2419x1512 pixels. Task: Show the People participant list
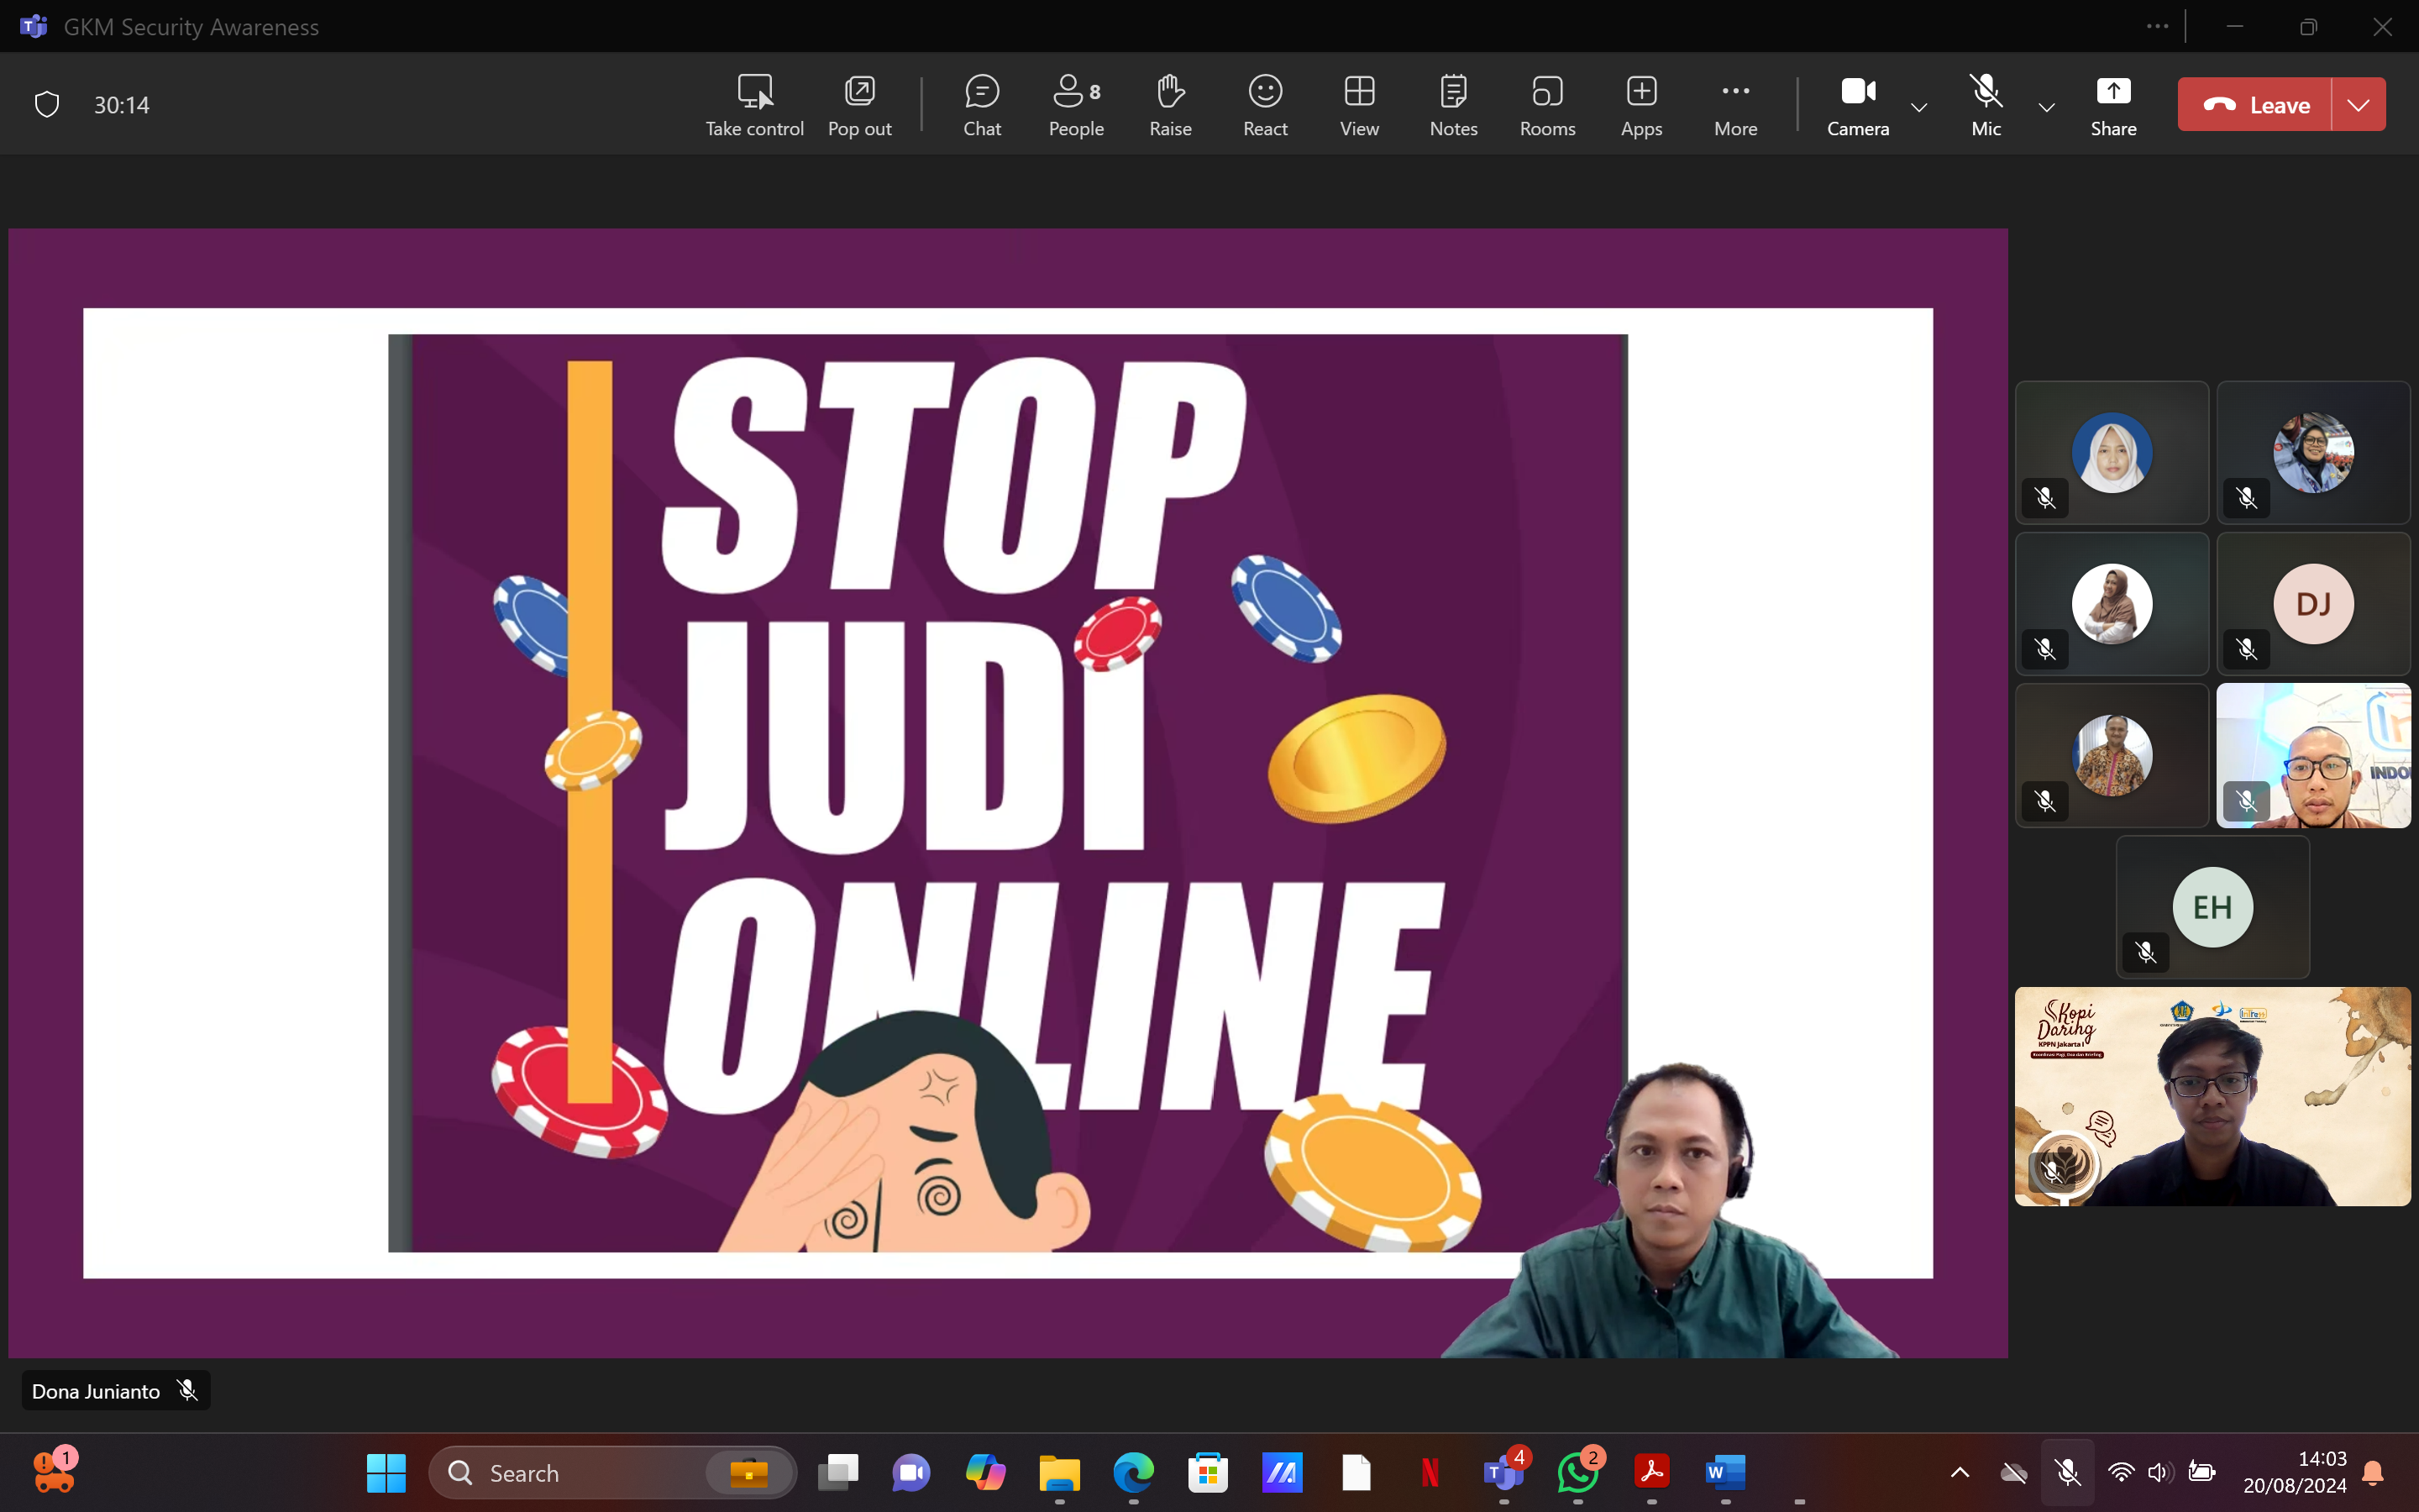tap(1076, 104)
